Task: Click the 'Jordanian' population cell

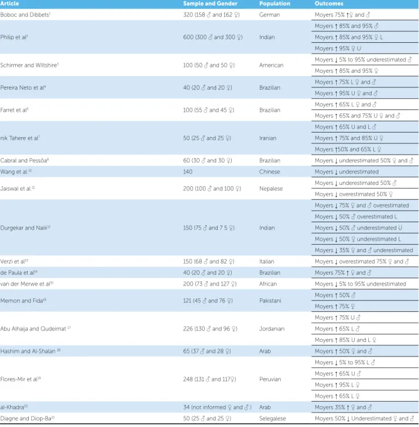Action: click(272, 329)
